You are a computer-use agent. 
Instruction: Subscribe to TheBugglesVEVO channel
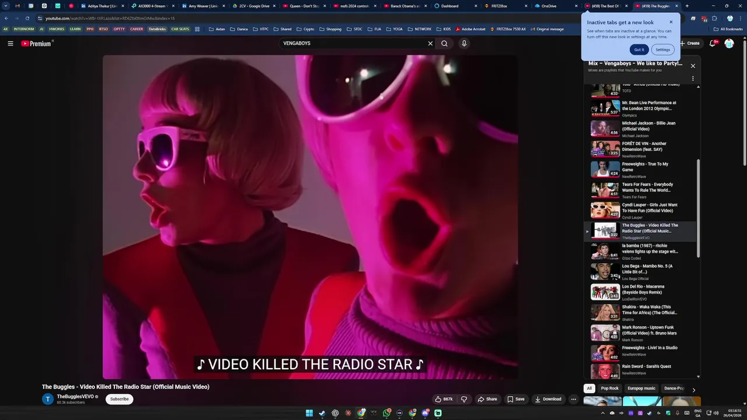click(120, 399)
